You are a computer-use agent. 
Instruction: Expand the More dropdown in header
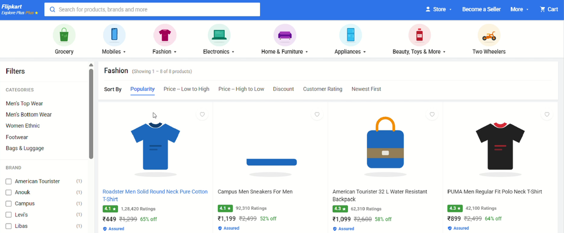click(527, 10)
